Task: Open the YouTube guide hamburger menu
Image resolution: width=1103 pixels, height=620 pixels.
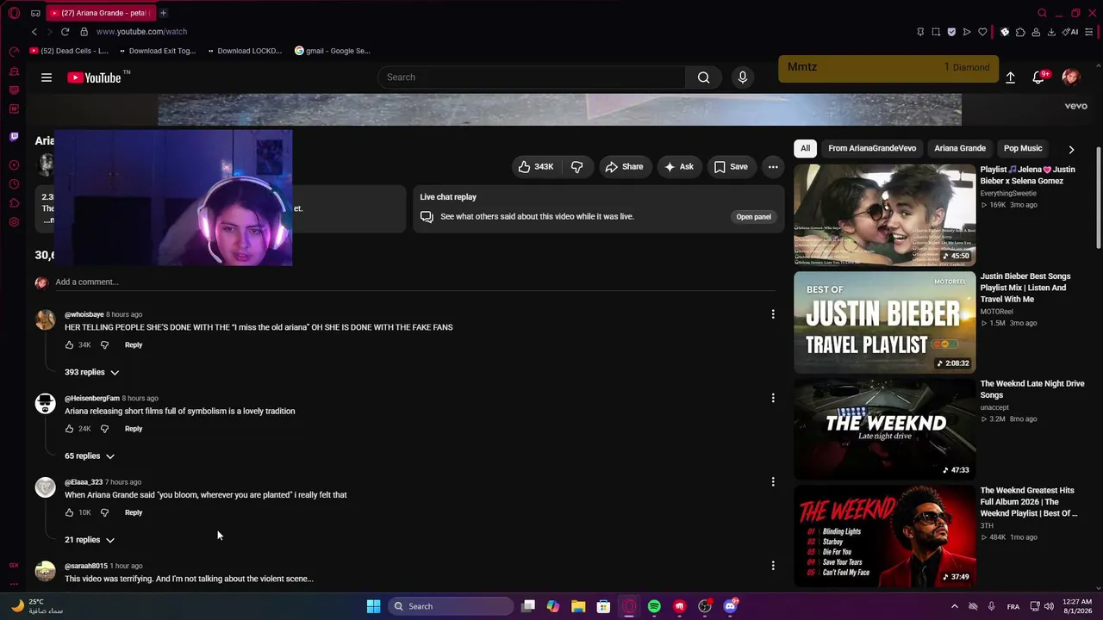Action: [47, 77]
